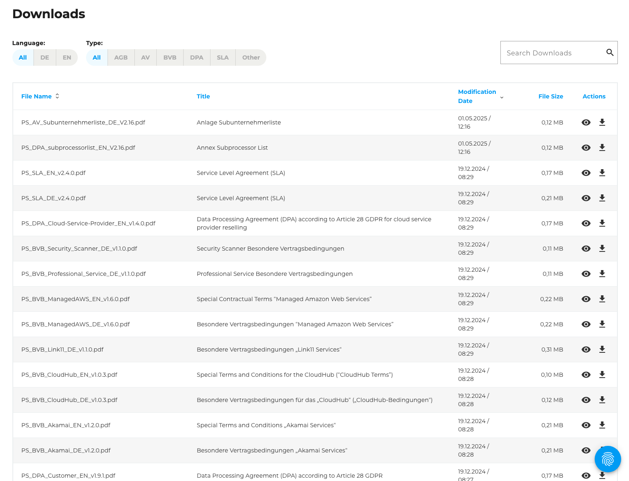Preview the Security Scanner Vertragsbedingungen
This screenshot has height=481, width=629.
point(586,249)
